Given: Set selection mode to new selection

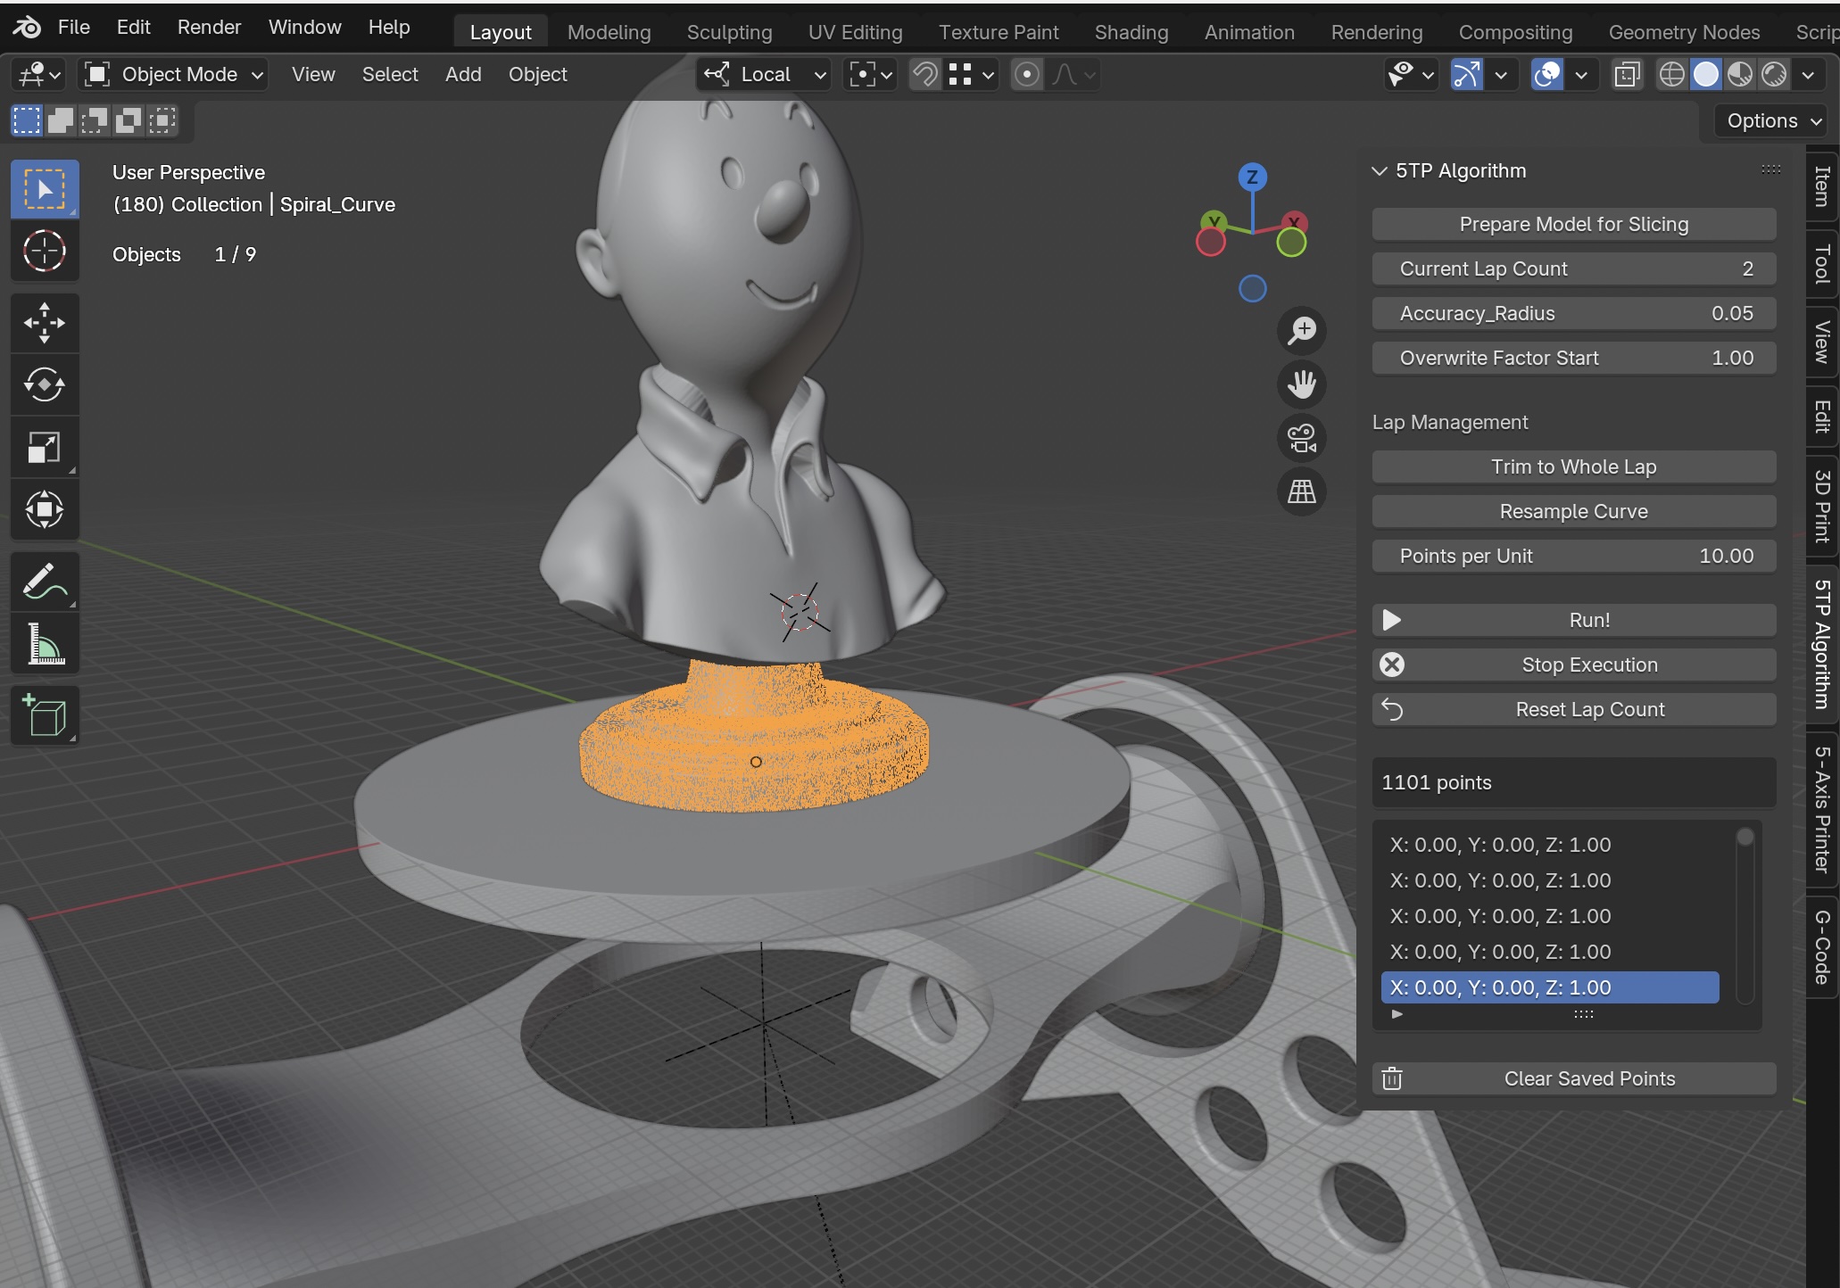Looking at the screenshot, I should tap(27, 120).
